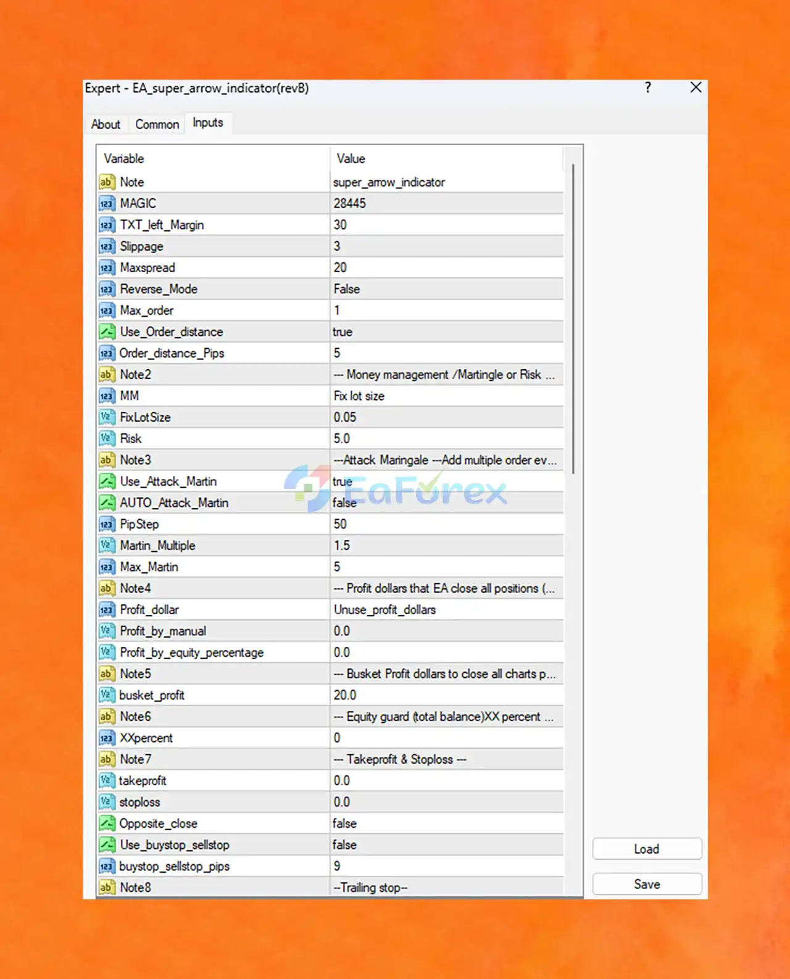Toggle the Use_Order_distance value true
This screenshot has width=790, height=979.
pos(447,332)
